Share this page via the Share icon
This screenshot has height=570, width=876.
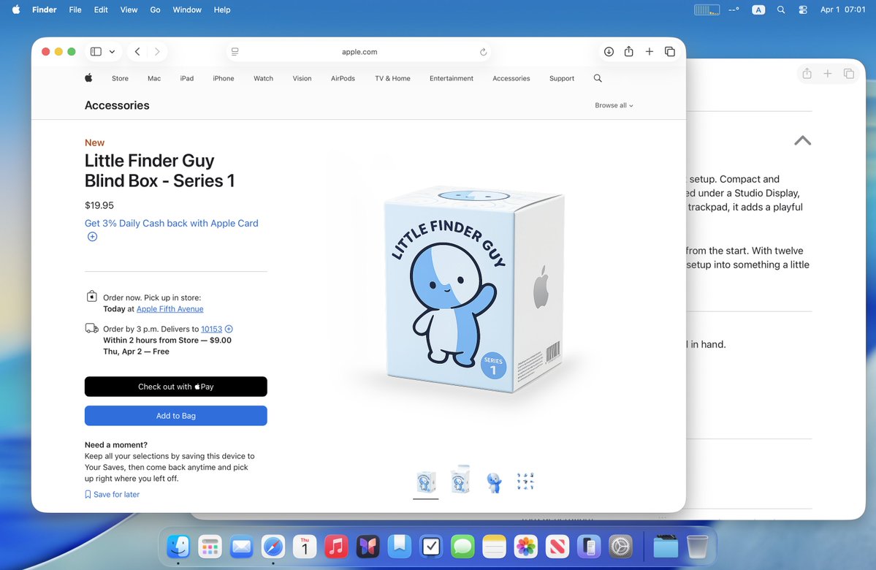(x=629, y=51)
